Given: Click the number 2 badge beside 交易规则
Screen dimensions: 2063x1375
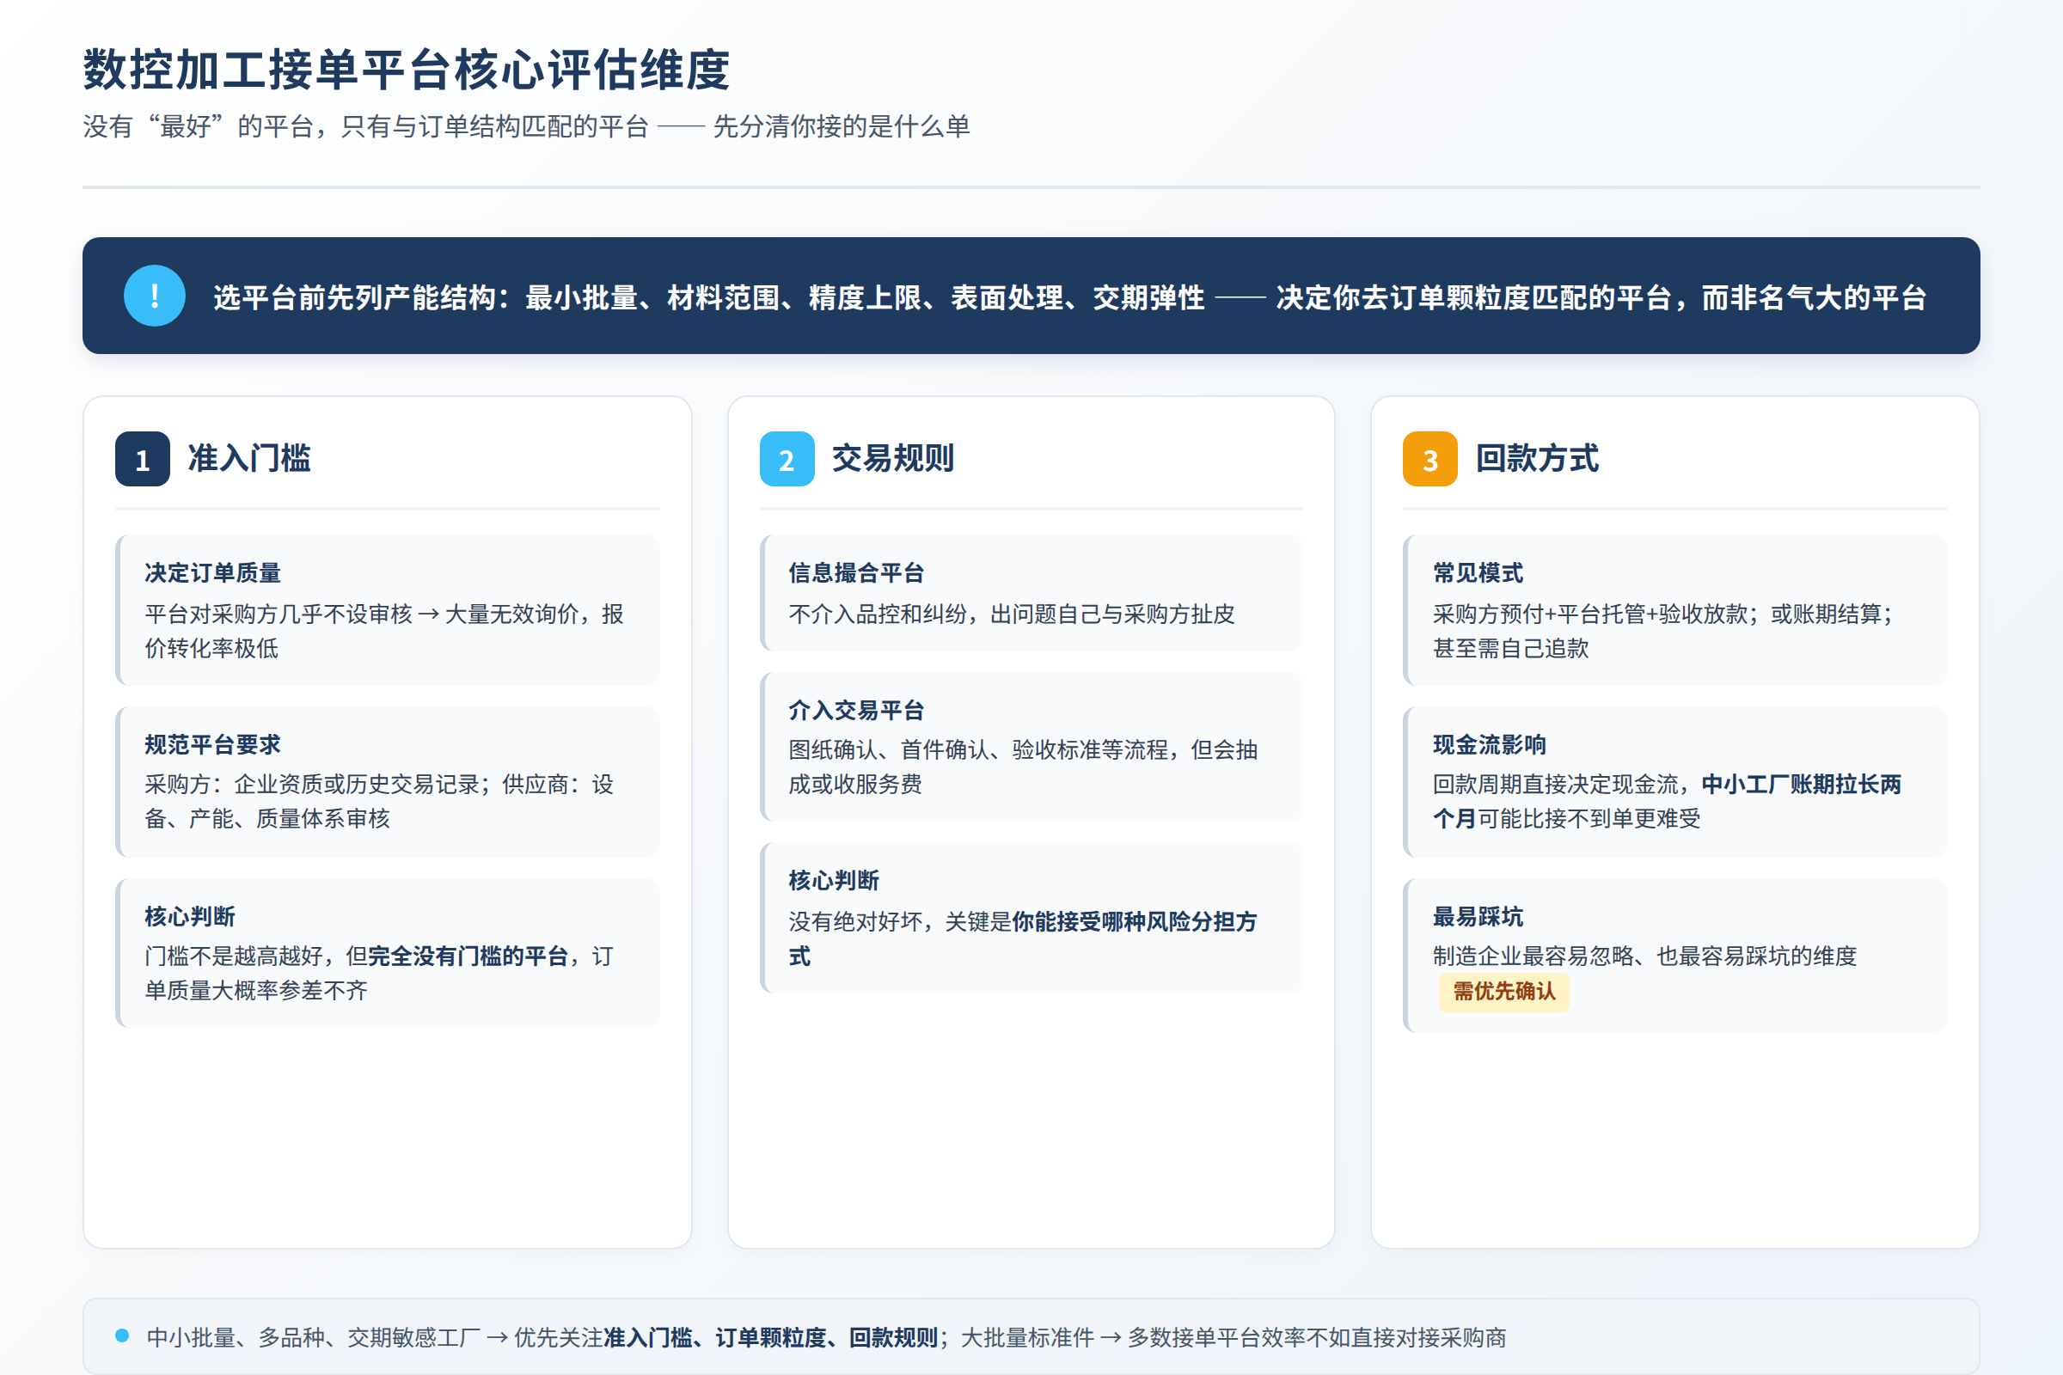Looking at the screenshot, I should (787, 459).
